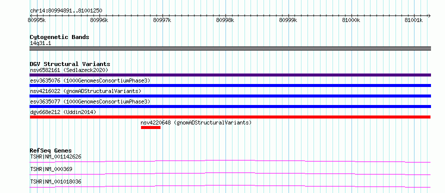This screenshot has width=445, height=193.
Task: Open nsv4216022 (gnomADStructuralVariants) variant label
Action: tap(85, 91)
